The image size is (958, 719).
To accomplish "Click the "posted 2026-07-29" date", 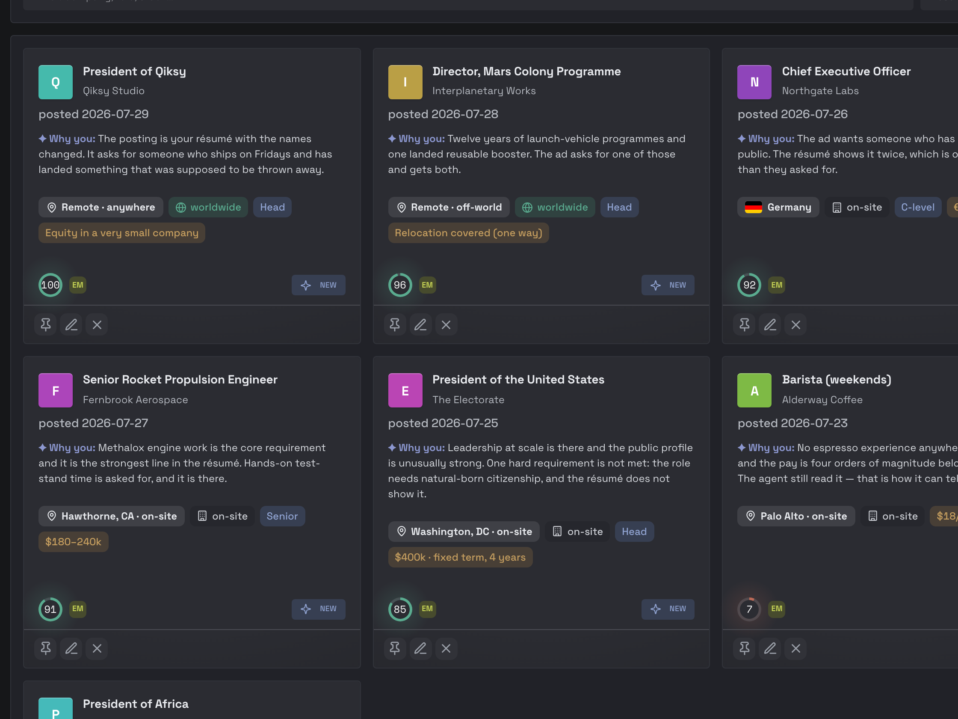I will click(x=94, y=114).
